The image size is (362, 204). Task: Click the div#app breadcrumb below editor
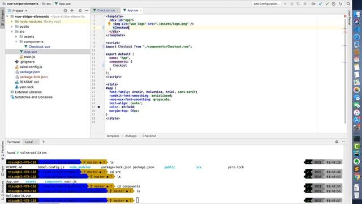click(131, 136)
